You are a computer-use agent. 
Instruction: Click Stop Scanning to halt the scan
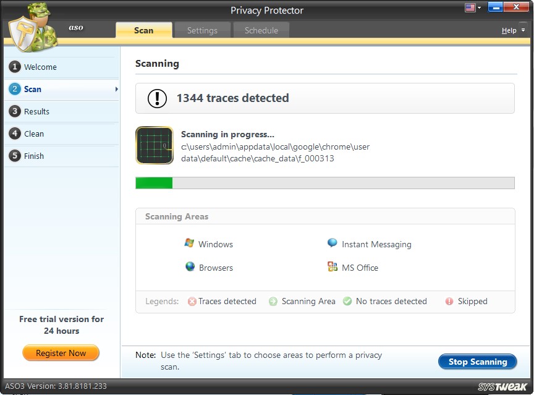[x=477, y=362]
